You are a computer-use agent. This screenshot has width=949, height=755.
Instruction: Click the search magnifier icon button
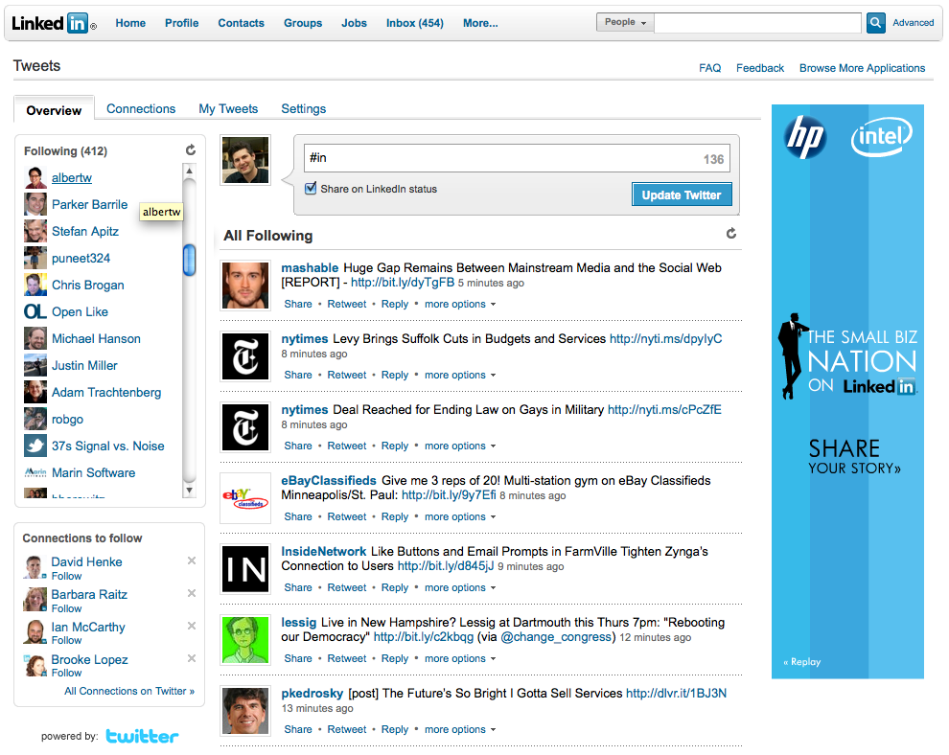(875, 23)
